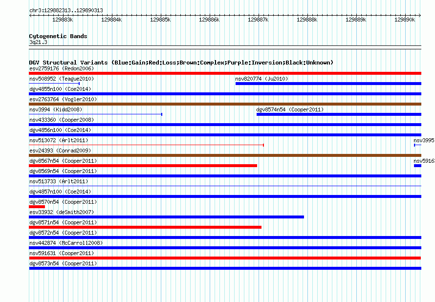The width and height of the screenshot is (435, 302).
Task: Select the blue dgv8572n54 gain bar
Action: [x=225, y=237]
